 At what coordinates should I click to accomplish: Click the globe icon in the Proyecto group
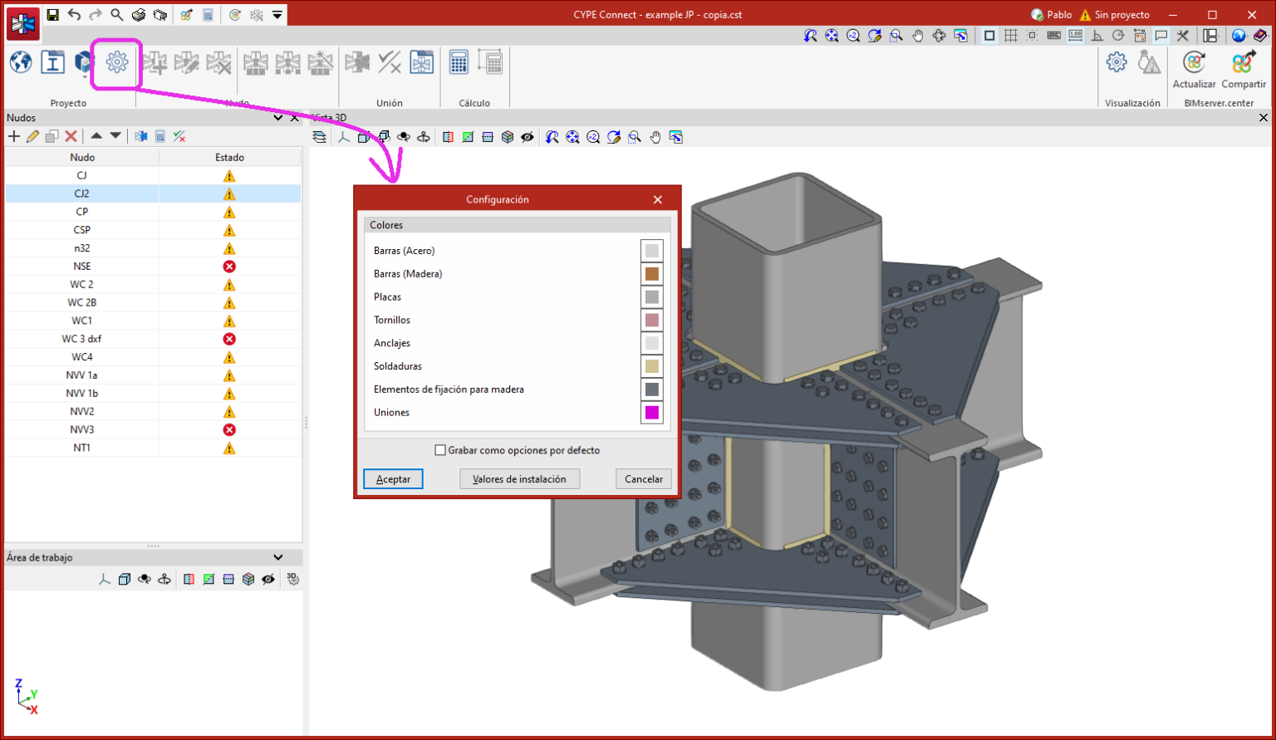[21, 62]
